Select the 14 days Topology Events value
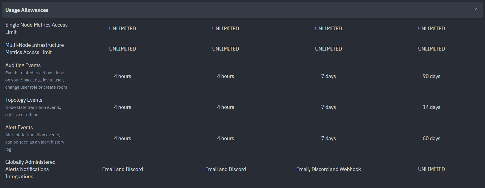Screen dimensions: 485x188 coord(431,107)
